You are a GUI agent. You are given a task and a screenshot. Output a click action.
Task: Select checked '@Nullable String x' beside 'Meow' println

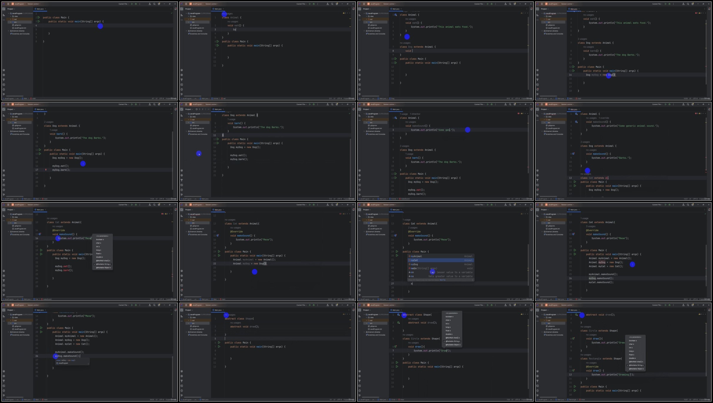coord(102,264)
